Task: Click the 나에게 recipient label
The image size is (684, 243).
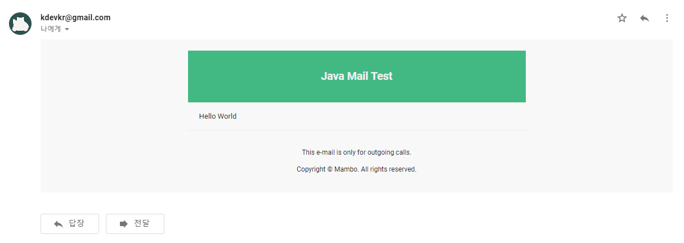Action: [51, 29]
